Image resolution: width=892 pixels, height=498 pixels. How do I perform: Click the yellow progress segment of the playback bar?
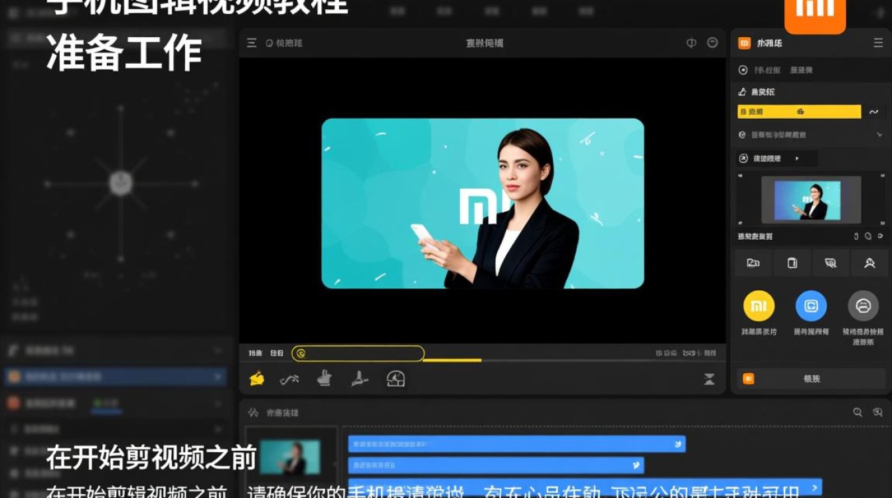[x=453, y=361]
